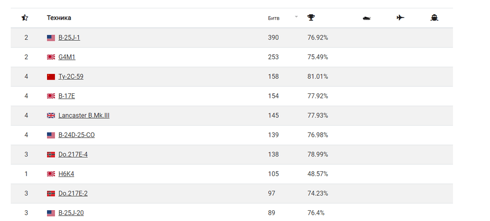Open the B-17E vehicle link
The height and width of the screenshot is (221, 490).
(67, 96)
